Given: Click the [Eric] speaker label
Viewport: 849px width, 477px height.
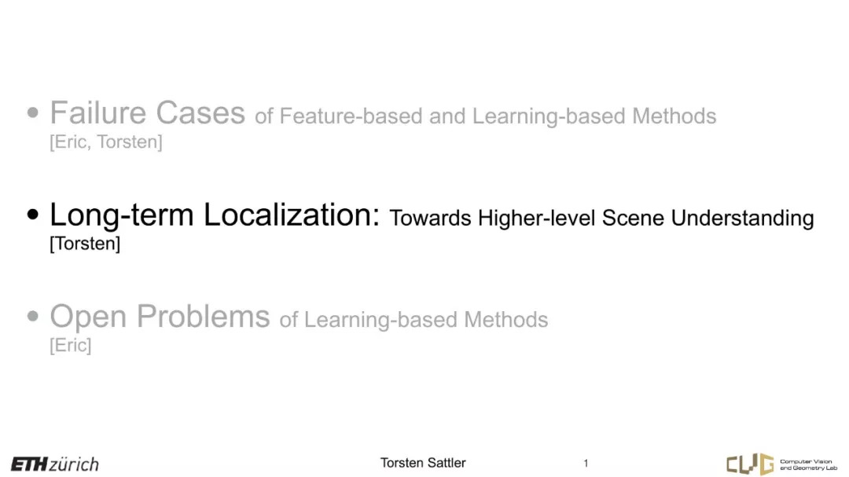Looking at the screenshot, I should pos(71,345).
